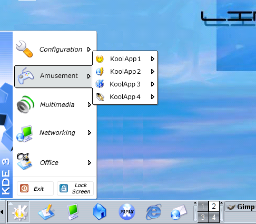This screenshot has width=256, height=224.
Task: Expand the Office submenu arrow
Action: (x=90, y=163)
